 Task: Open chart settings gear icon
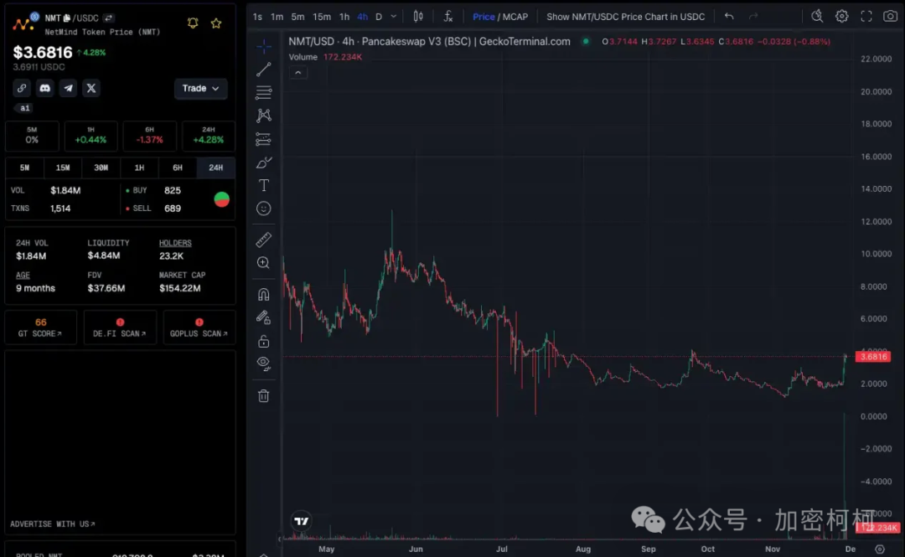coord(842,16)
